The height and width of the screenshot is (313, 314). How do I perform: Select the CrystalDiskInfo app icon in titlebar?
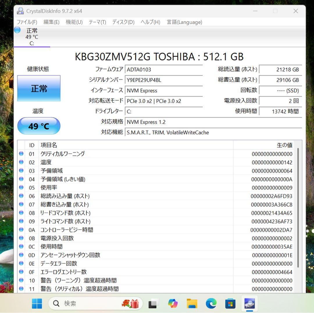click(20, 11)
